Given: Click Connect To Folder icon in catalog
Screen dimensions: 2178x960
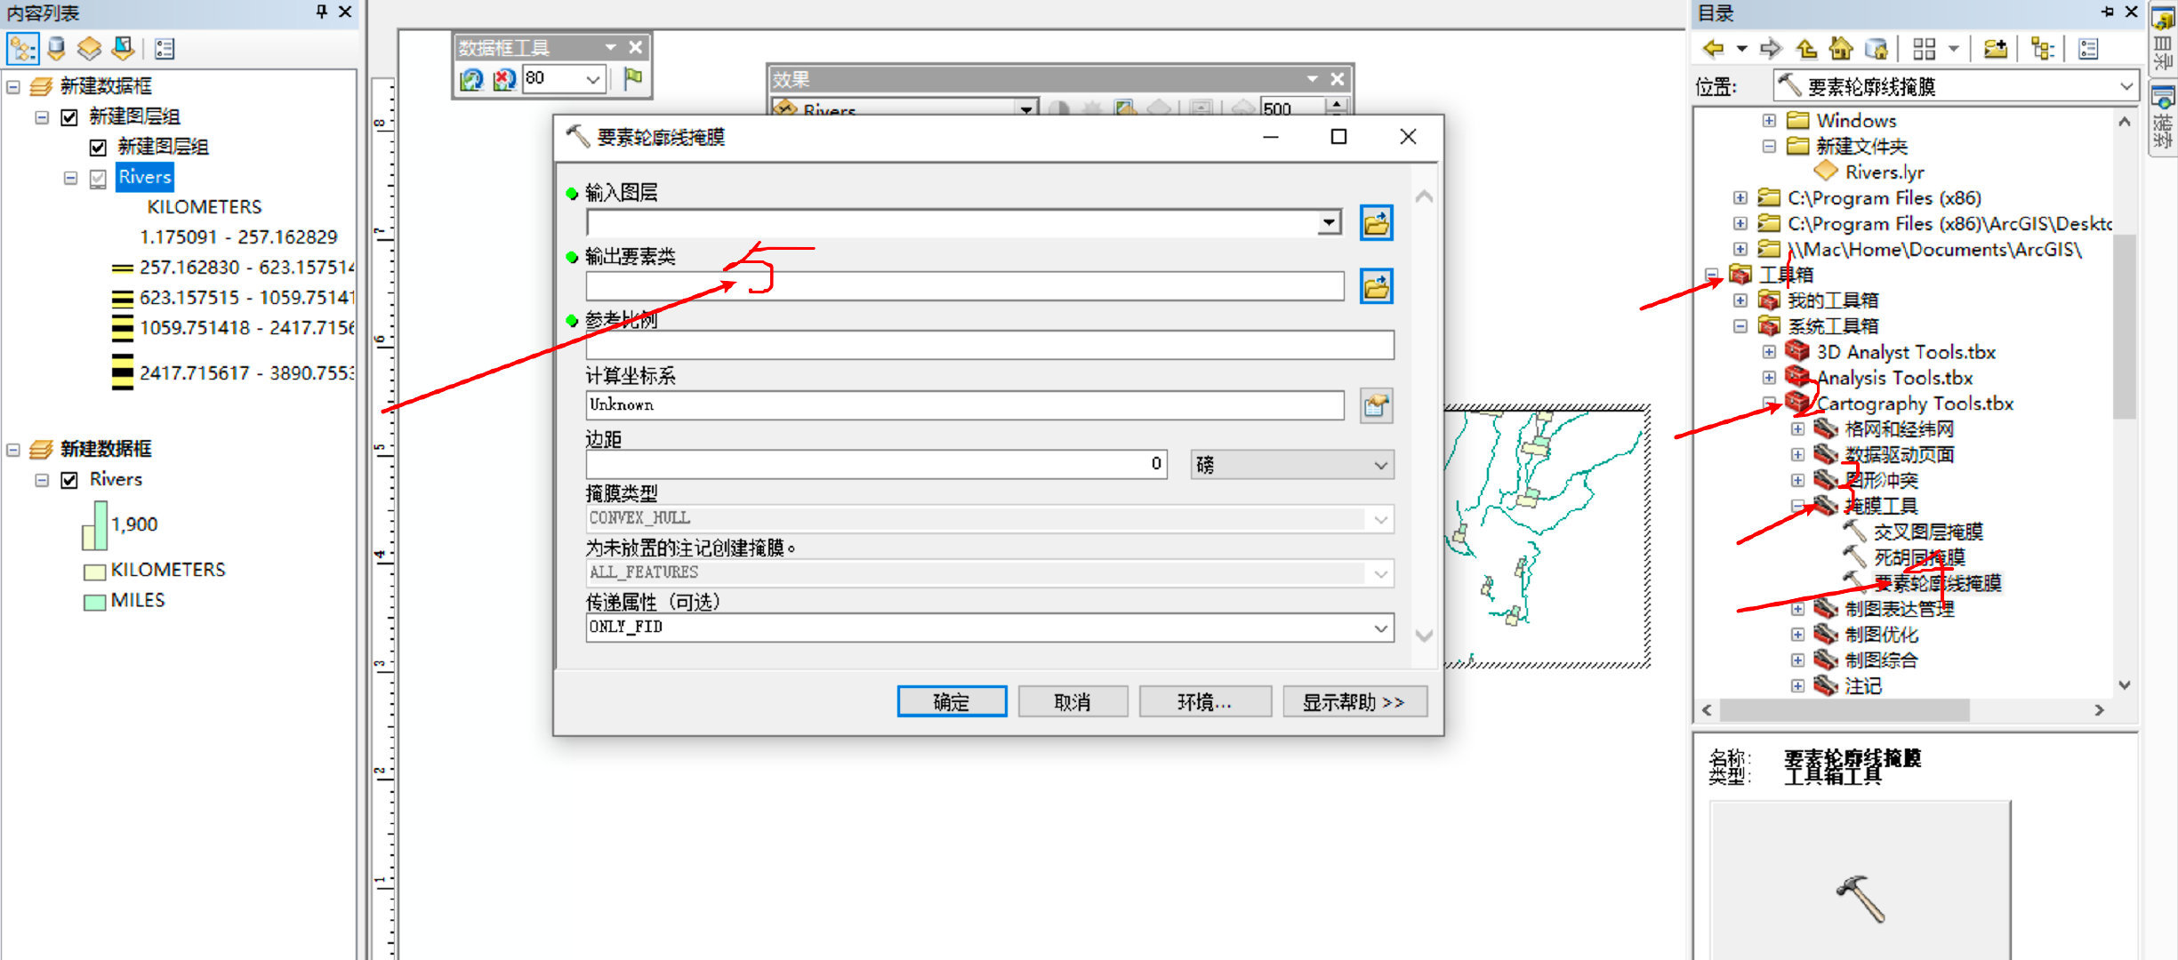Looking at the screenshot, I should point(1995,49).
